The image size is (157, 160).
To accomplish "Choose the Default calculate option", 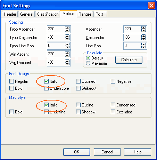I will [x=88, y=58].
